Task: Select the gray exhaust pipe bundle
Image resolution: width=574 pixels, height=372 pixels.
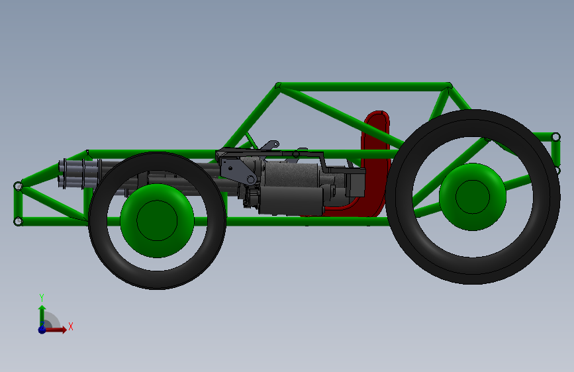Action: point(79,173)
